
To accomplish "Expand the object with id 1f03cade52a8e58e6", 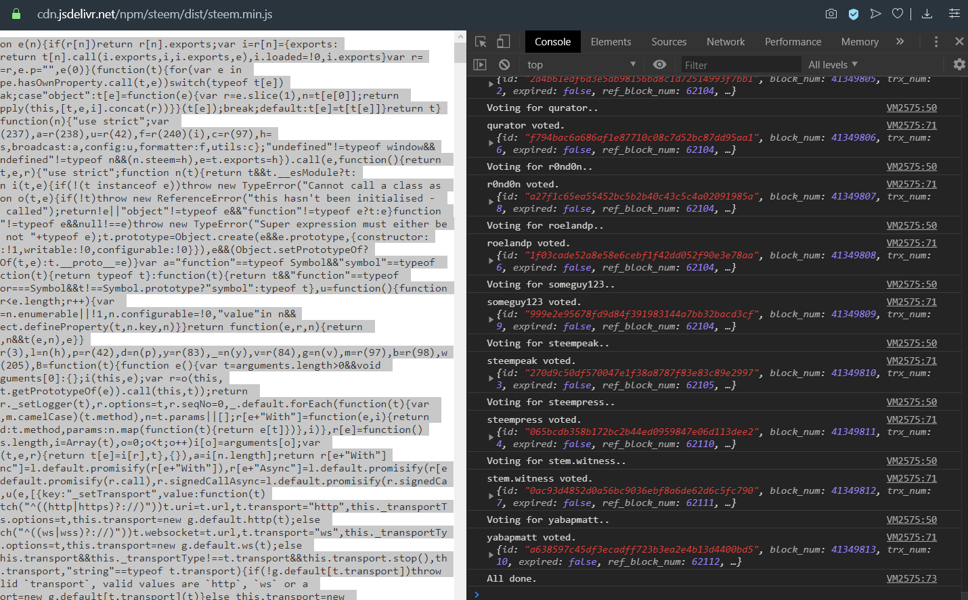I will [491, 261].
